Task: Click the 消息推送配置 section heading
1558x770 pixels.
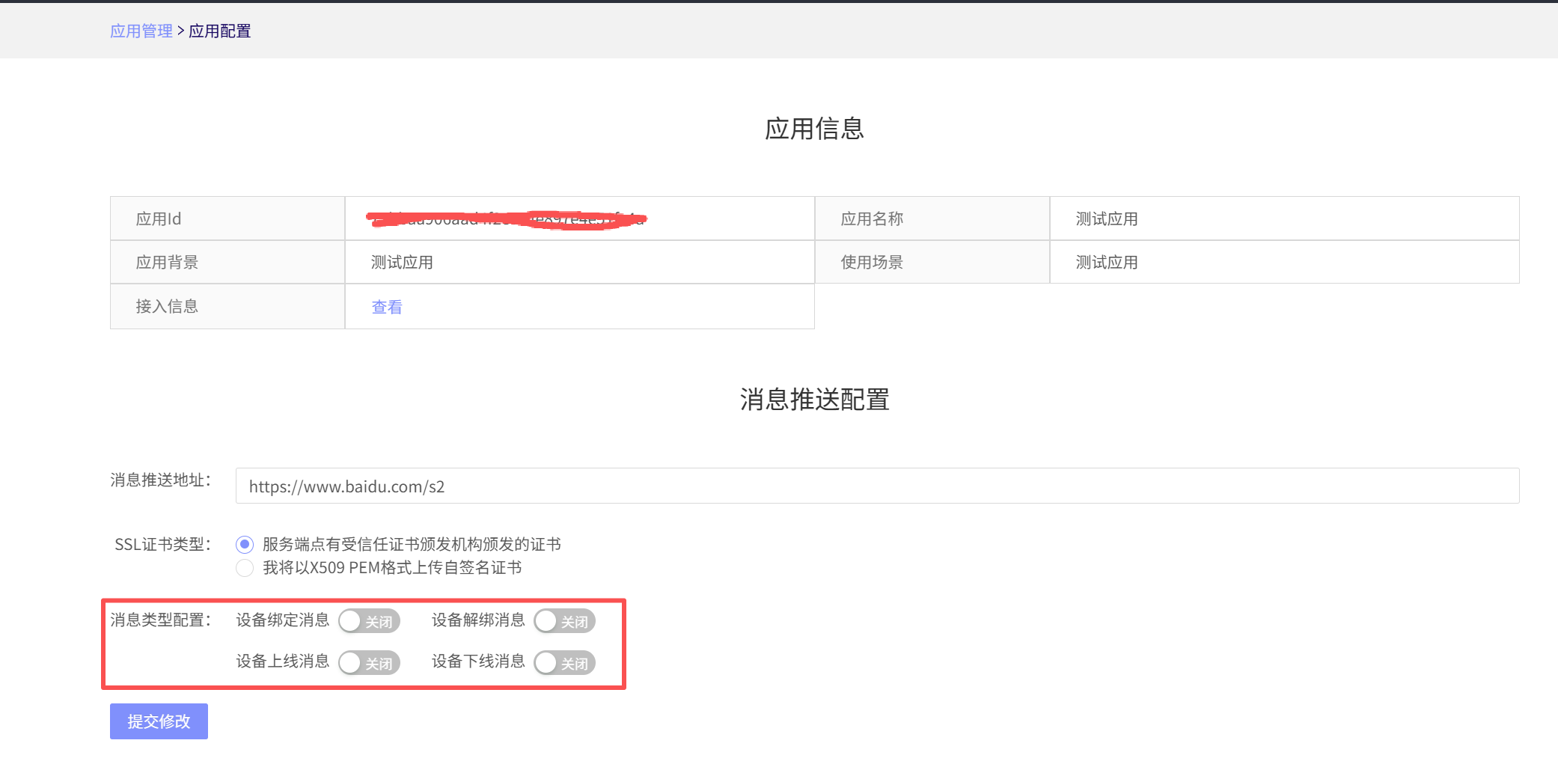Action: [x=814, y=400]
